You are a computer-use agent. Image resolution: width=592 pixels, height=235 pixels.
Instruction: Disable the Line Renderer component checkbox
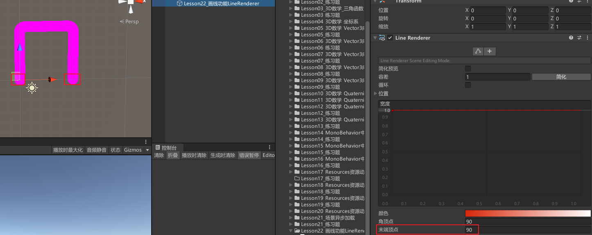(390, 38)
